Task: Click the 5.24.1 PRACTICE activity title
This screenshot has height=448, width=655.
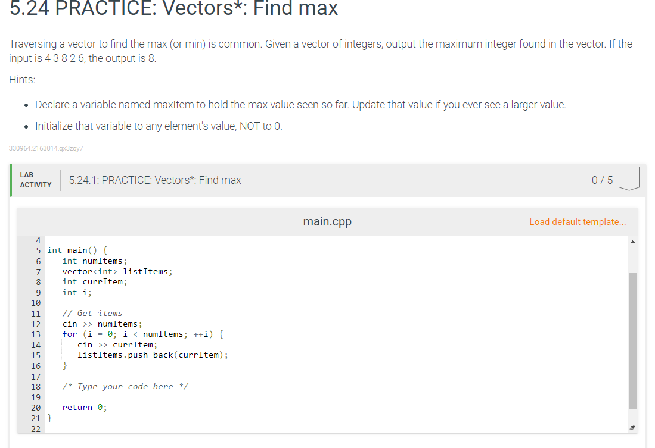Action: (155, 180)
